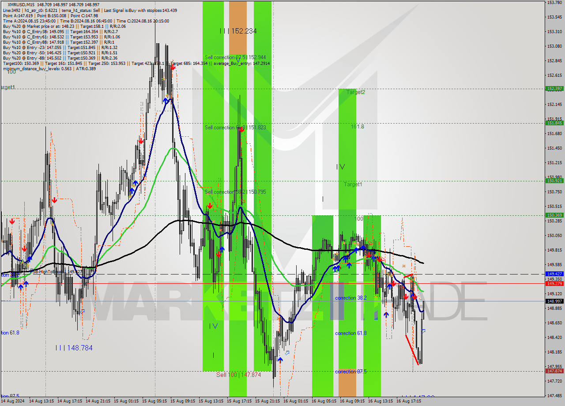Click the 'I I I 148.784' wave label

[x=74, y=348]
